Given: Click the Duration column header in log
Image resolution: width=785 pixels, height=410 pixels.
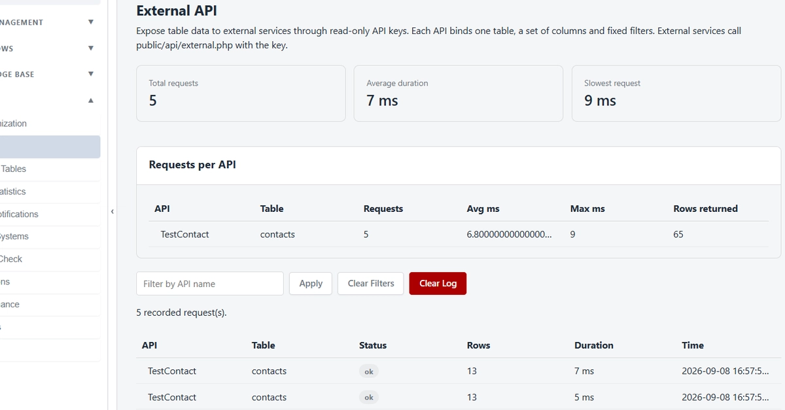Looking at the screenshot, I should click(594, 345).
